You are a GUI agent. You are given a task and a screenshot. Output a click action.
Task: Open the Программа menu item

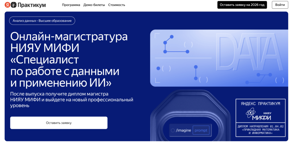click(71, 5)
